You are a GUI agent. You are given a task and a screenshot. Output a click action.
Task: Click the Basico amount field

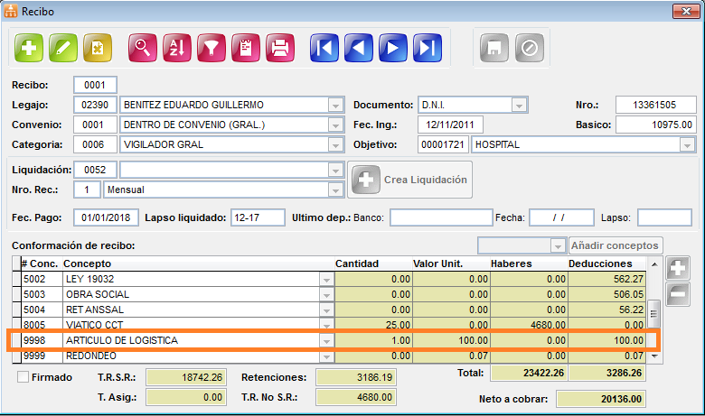(x=656, y=125)
